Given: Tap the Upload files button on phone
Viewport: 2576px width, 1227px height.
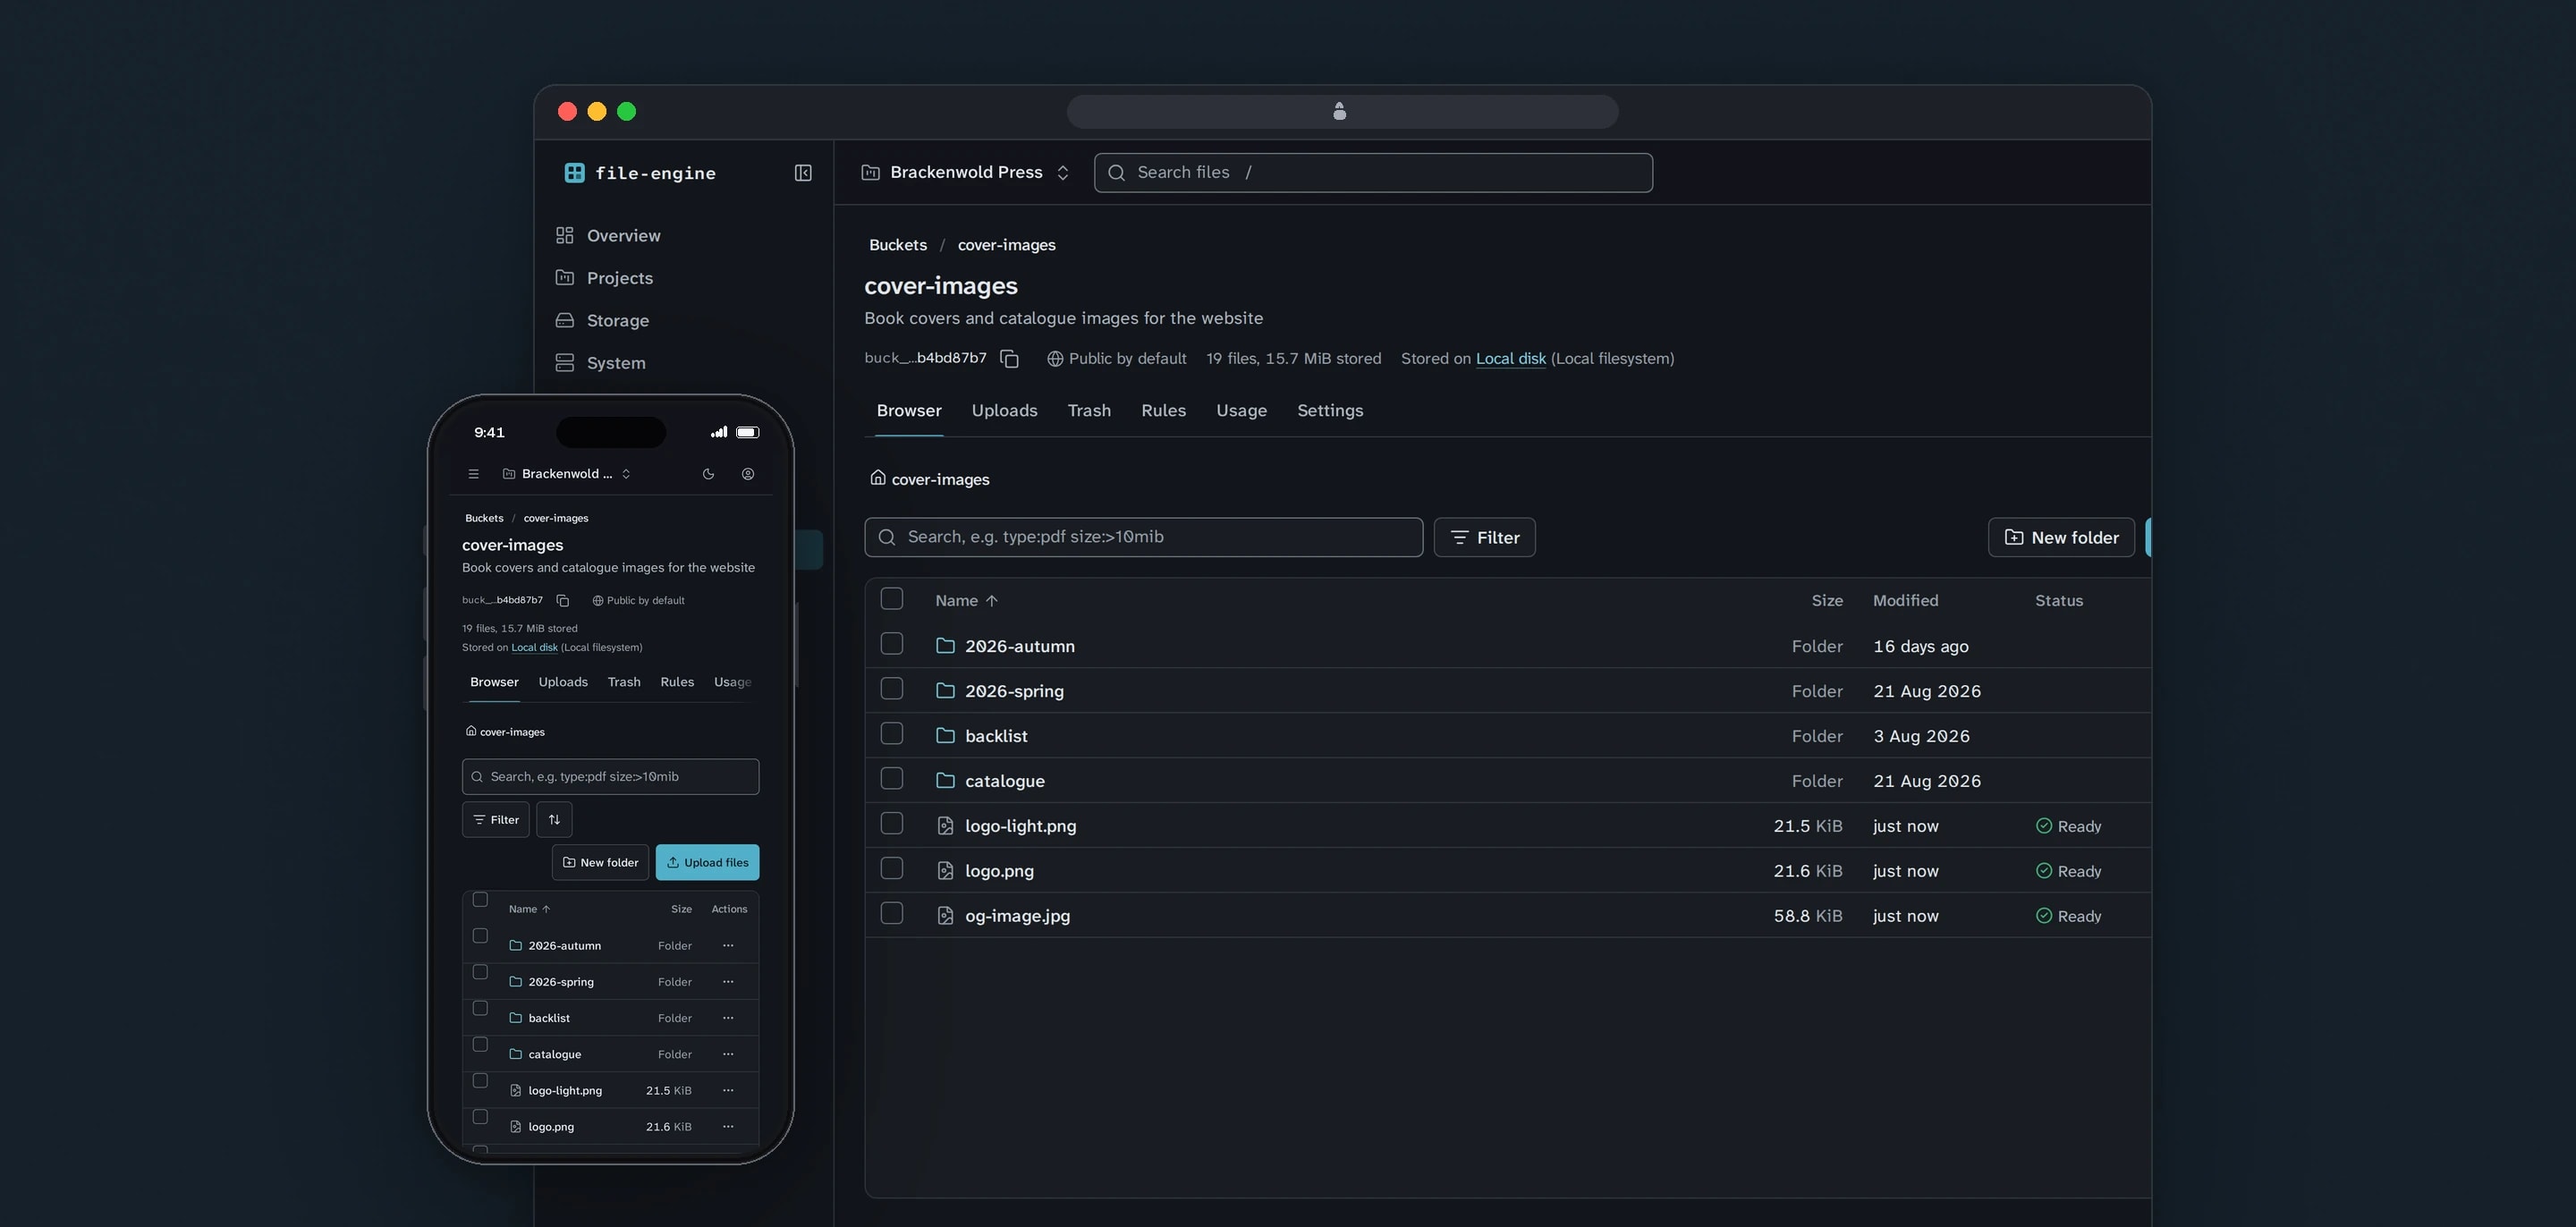Looking at the screenshot, I should [707, 862].
